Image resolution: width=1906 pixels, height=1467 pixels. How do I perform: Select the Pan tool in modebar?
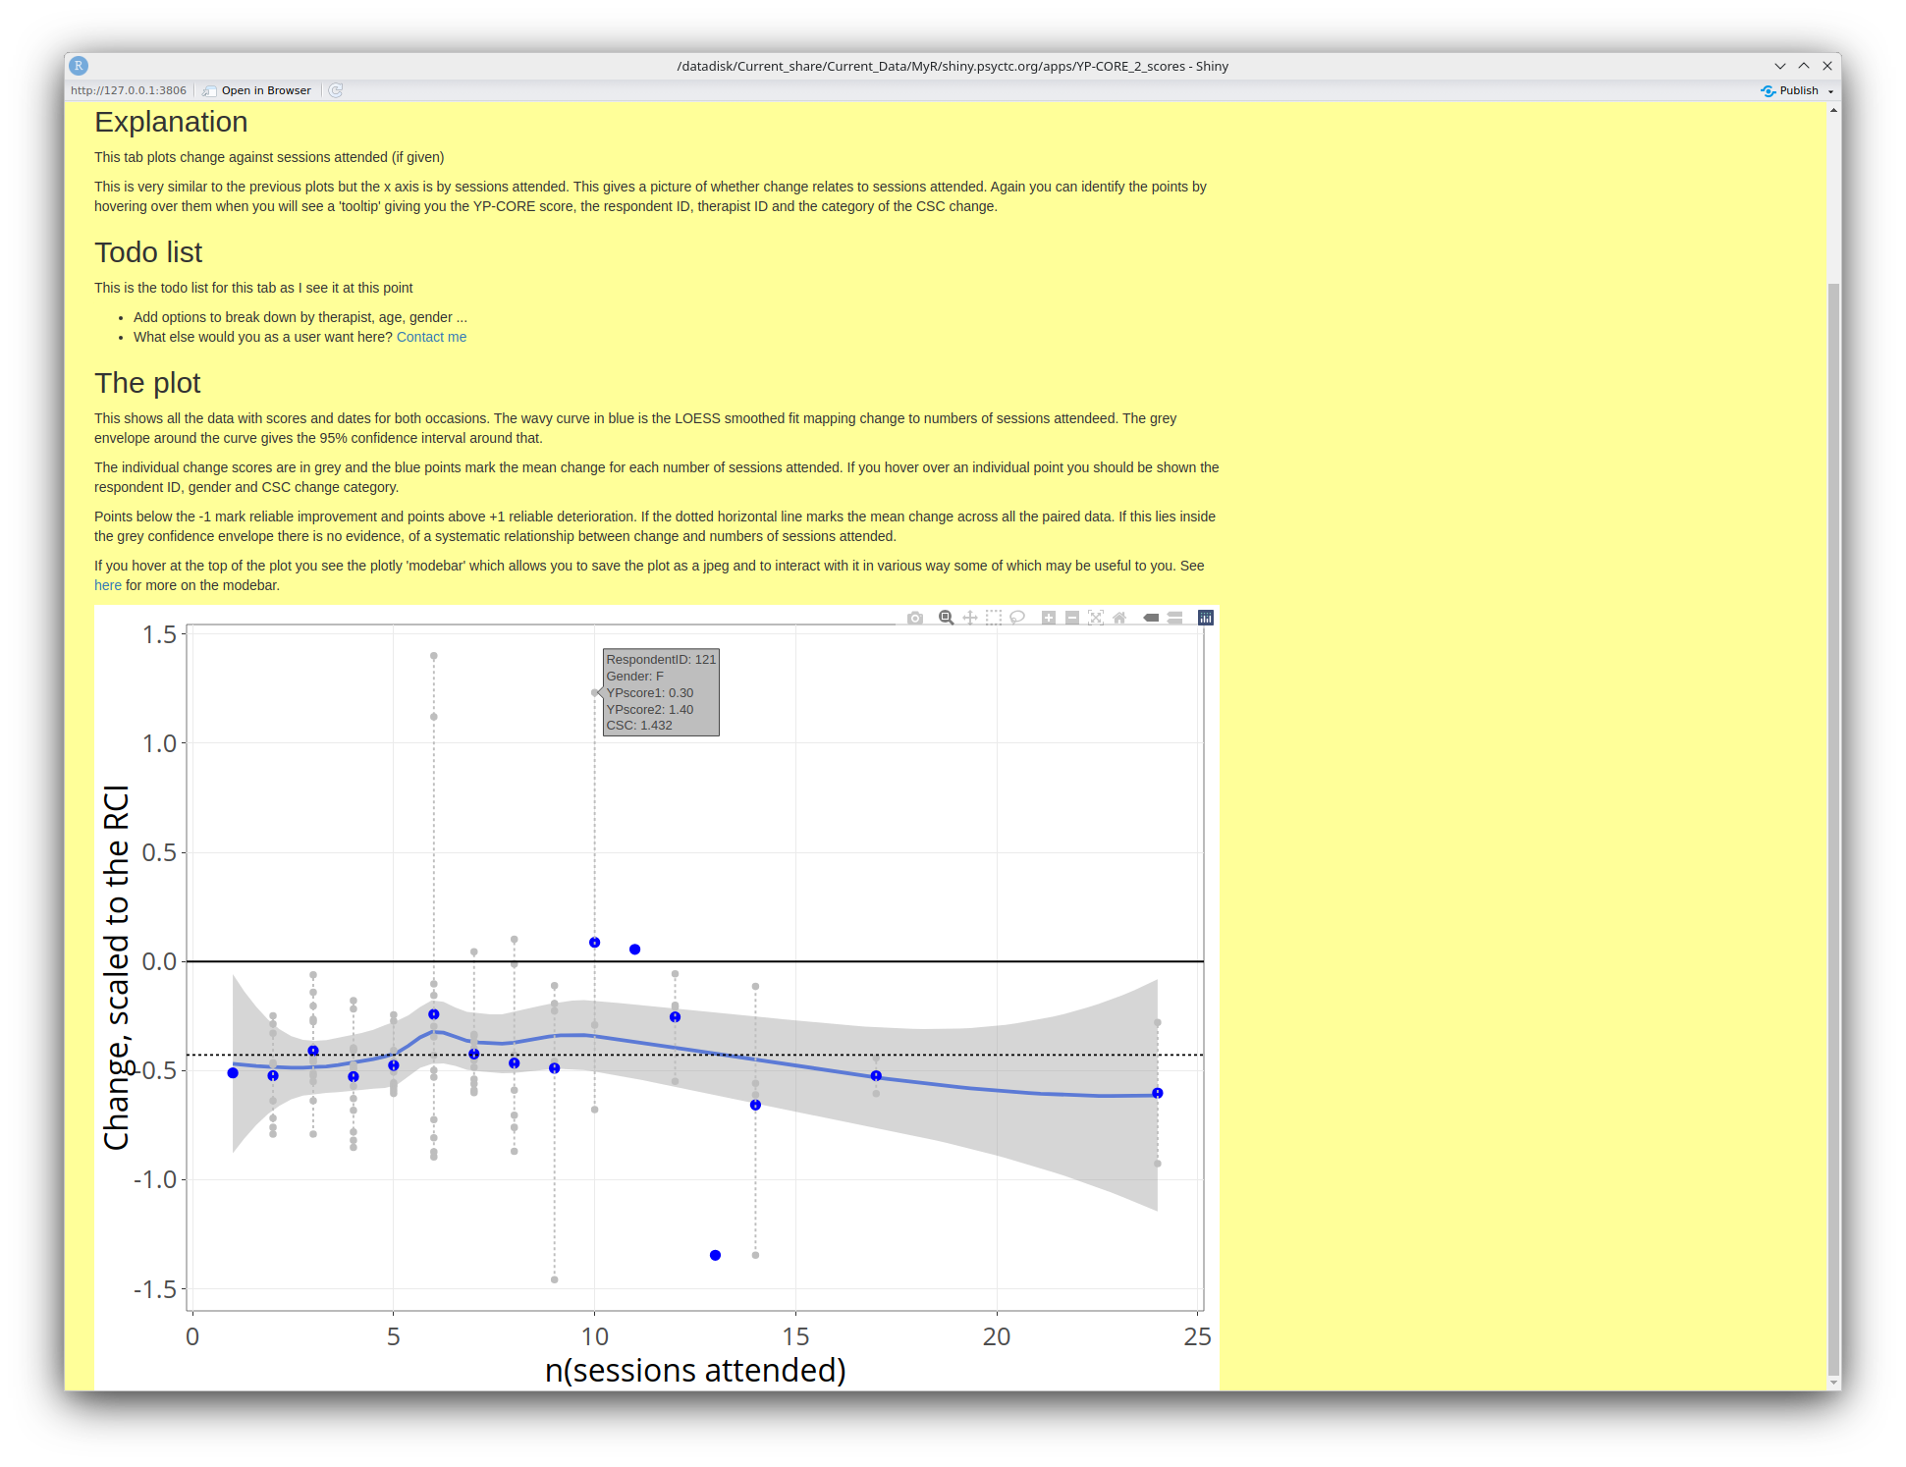coord(970,618)
